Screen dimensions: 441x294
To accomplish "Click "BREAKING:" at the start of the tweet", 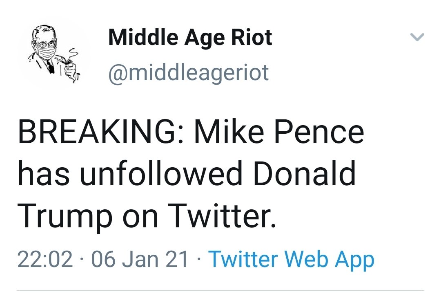I will coord(101,133).
